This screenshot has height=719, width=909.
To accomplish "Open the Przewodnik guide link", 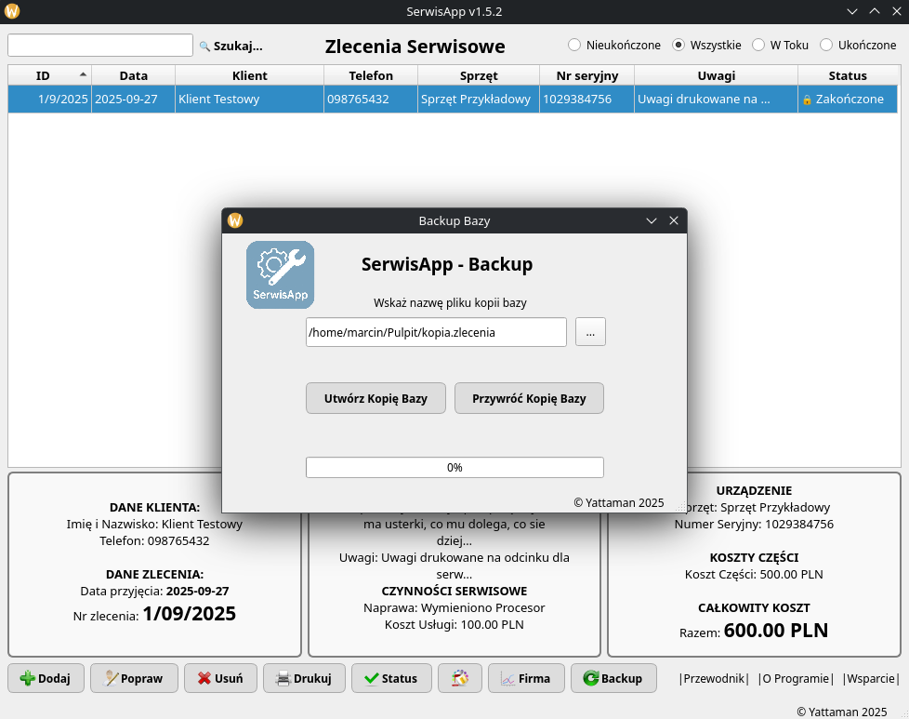I will 714,678.
